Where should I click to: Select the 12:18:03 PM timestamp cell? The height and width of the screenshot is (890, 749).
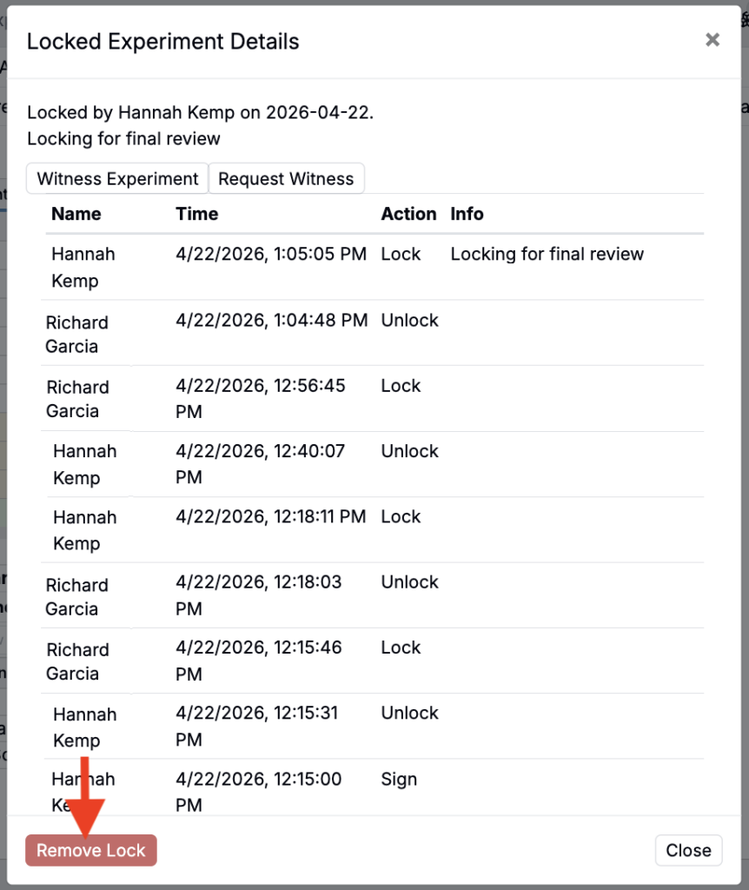261,595
